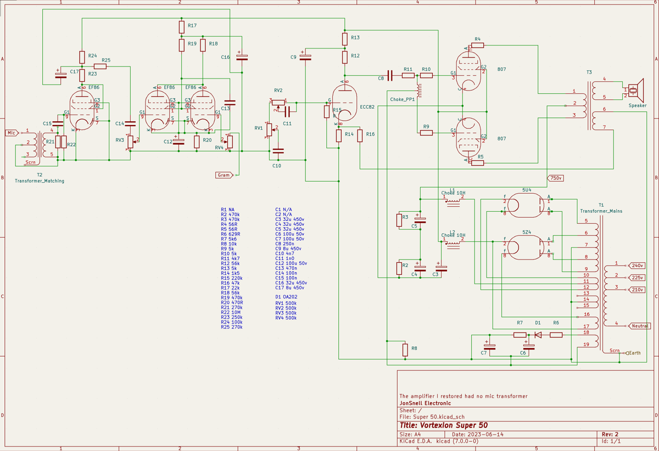Select the 'Date: 2023-06-14' text
This screenshot has width=659, height=451.
point(478,435)
